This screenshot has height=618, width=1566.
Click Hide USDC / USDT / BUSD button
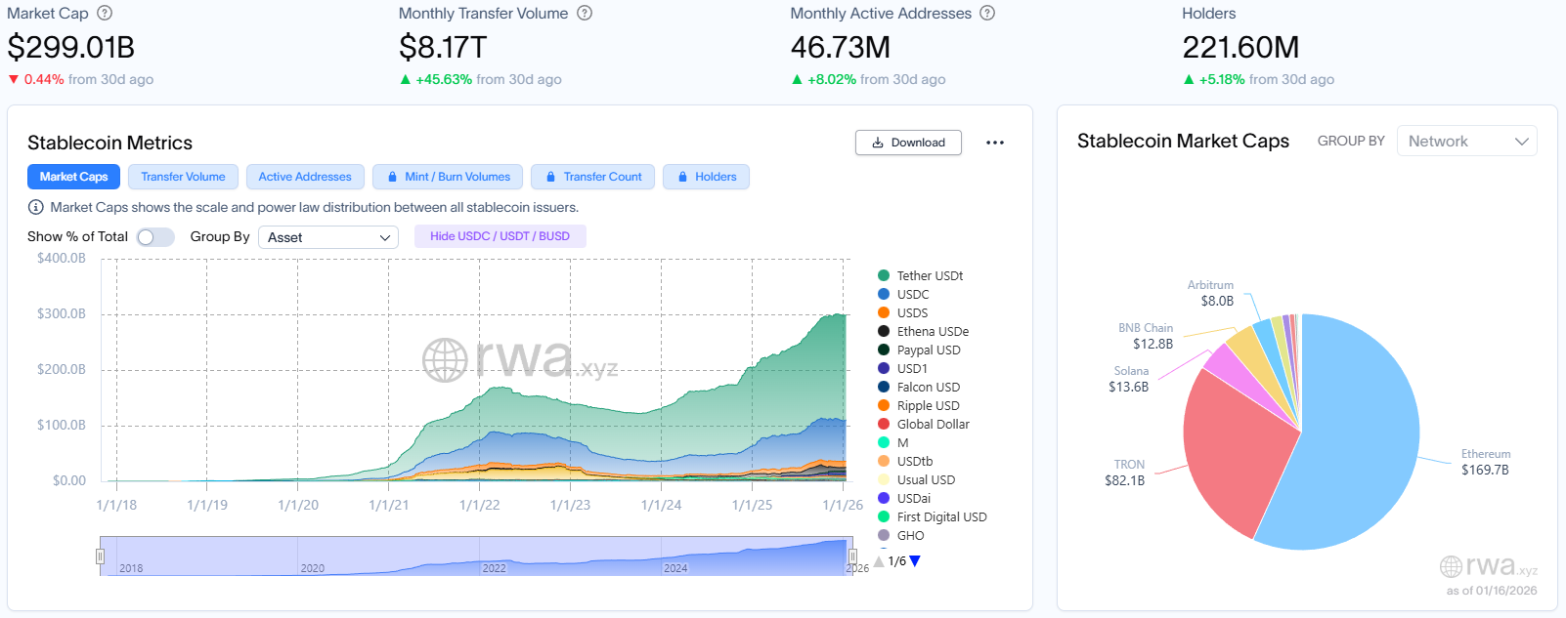click(x=500, y=236)
